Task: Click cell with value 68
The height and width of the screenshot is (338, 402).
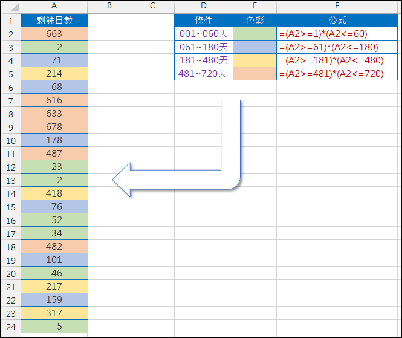Action: click(54, 87)
